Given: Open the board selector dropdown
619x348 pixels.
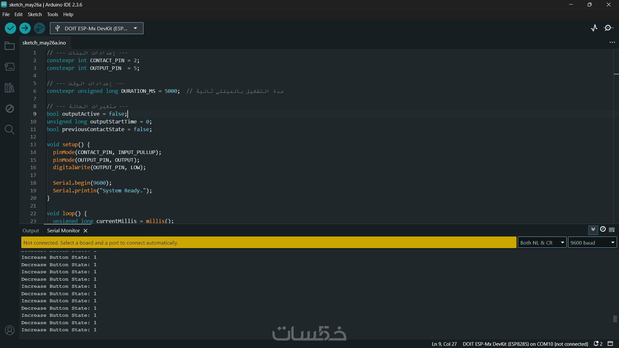Looking at the screenshot, I should 96,28.
